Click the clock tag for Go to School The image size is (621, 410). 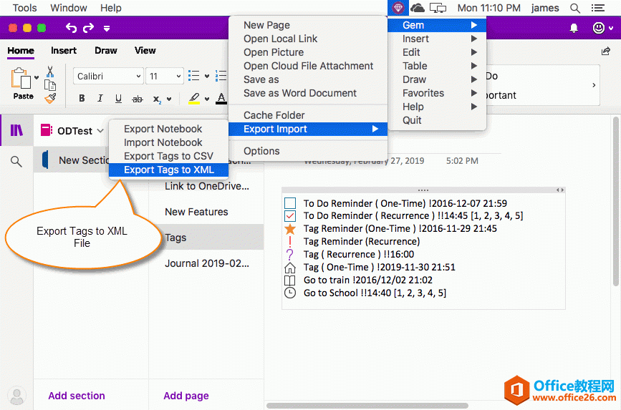click(x=290, y=293)
